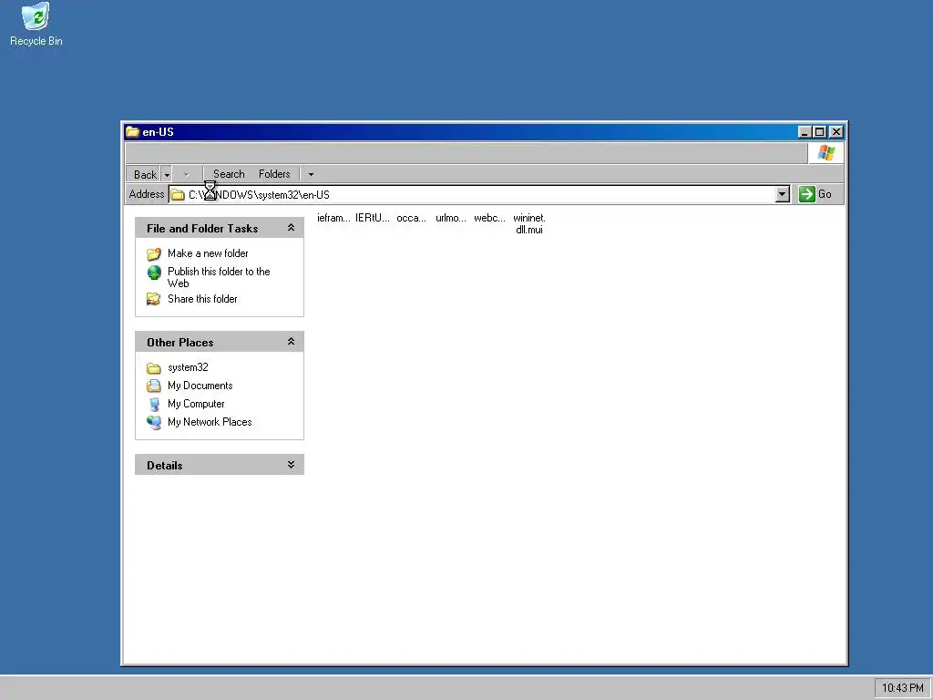Click the Share this folder icon
The image size is (933, 700).
click(153, 299)
